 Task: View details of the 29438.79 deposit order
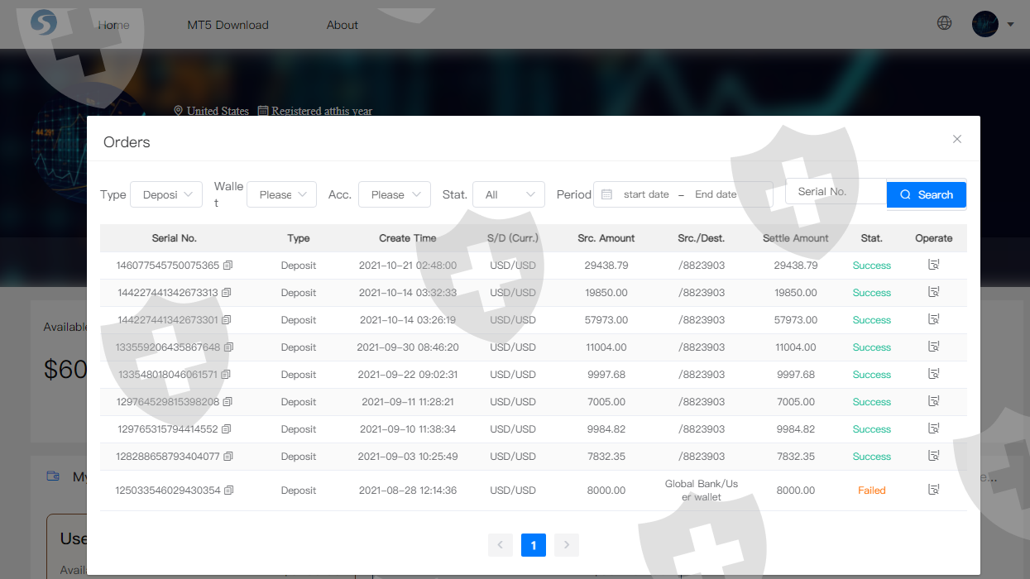coord(933,266)
